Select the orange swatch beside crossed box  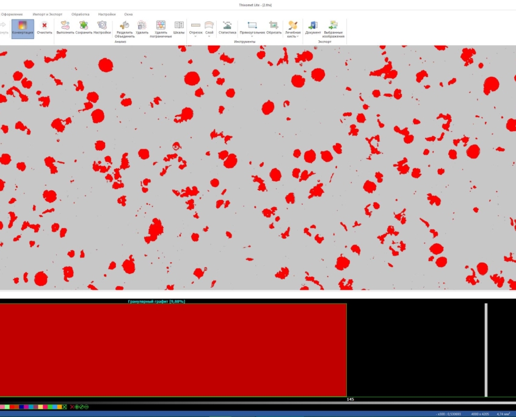[x=60, y=407]
